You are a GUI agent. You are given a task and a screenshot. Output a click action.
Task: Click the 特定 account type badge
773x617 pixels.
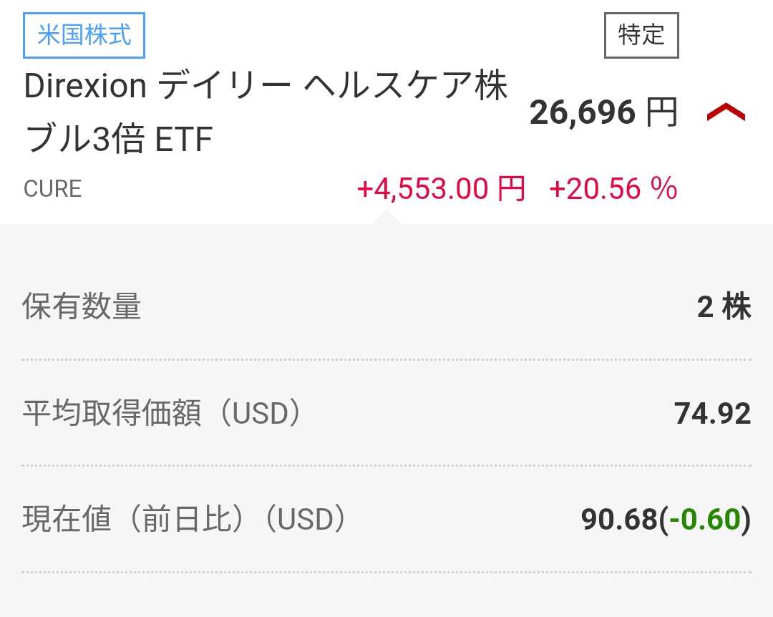pos(641,35)
